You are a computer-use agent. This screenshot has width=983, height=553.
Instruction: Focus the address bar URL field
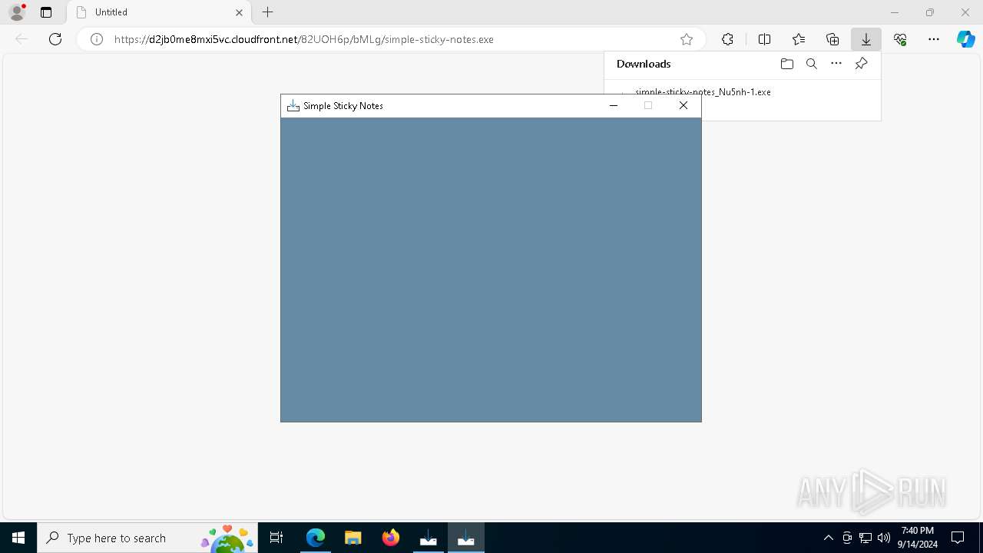click(392, 39)
